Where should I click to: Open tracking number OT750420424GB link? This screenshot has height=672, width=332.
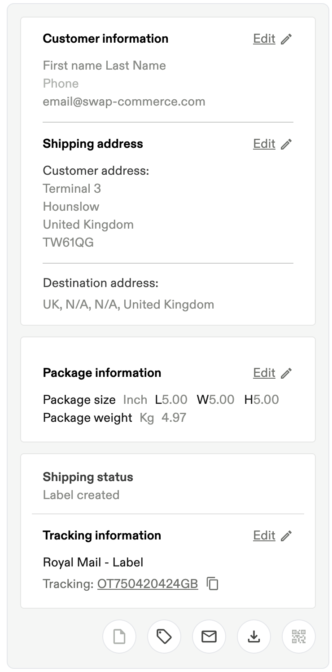[x=148, y=584]
